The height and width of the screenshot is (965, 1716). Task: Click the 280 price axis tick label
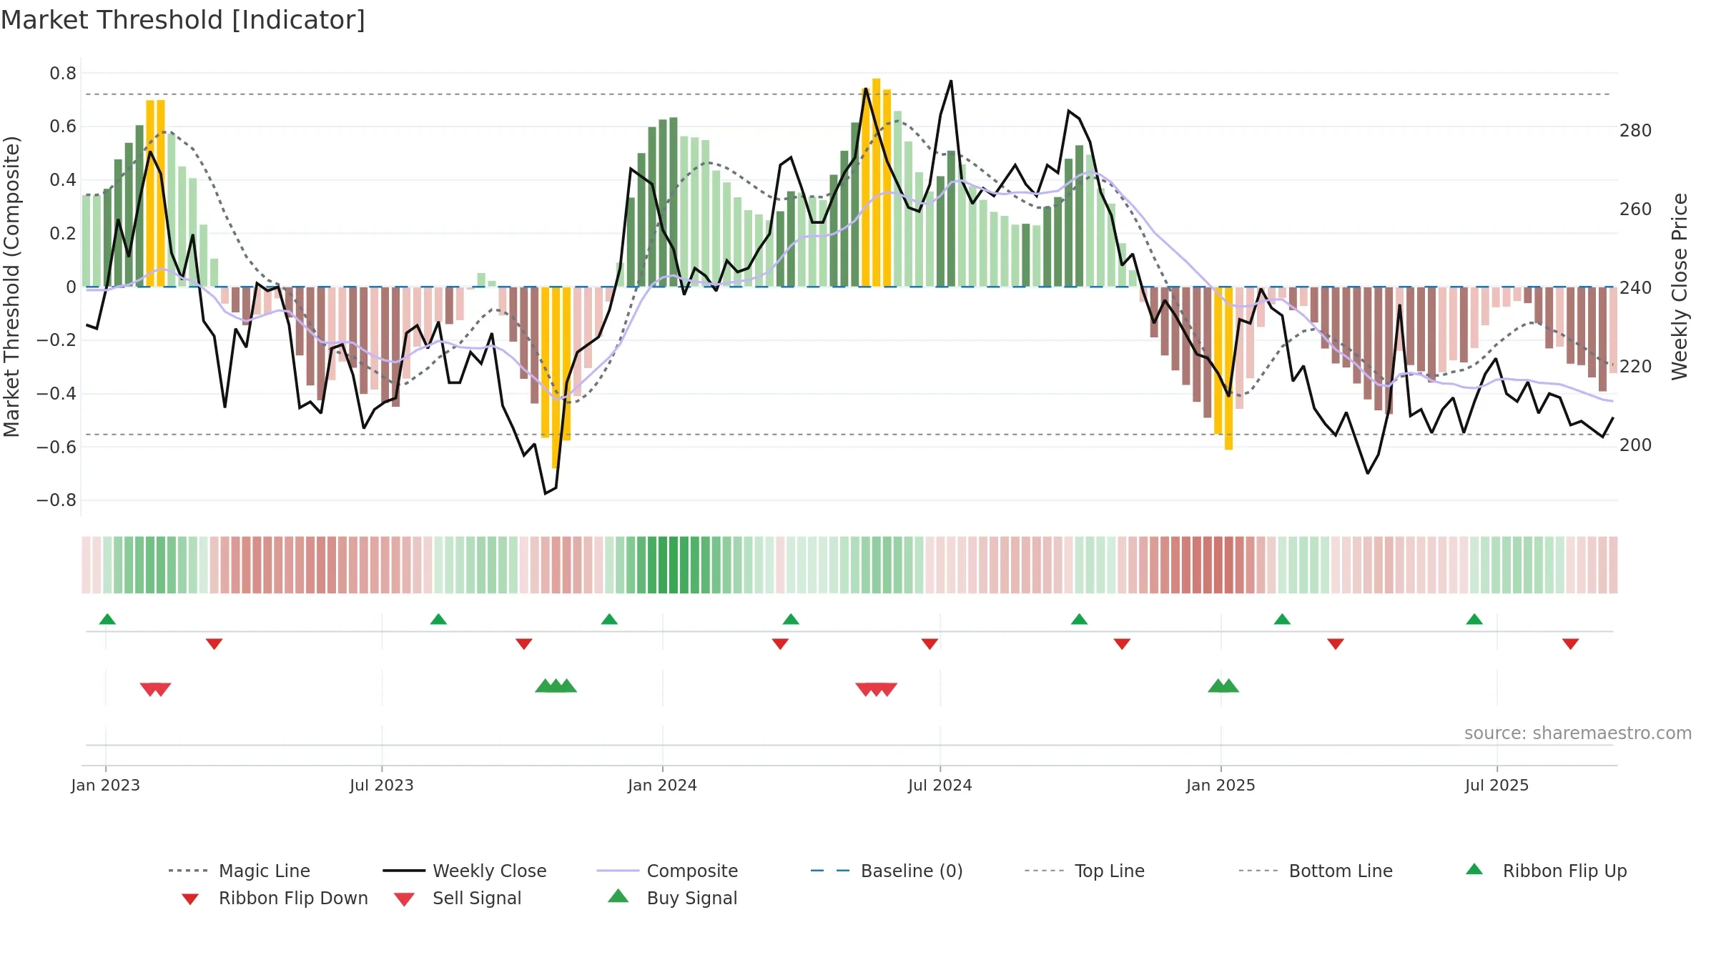click(x=1636, y=130)
